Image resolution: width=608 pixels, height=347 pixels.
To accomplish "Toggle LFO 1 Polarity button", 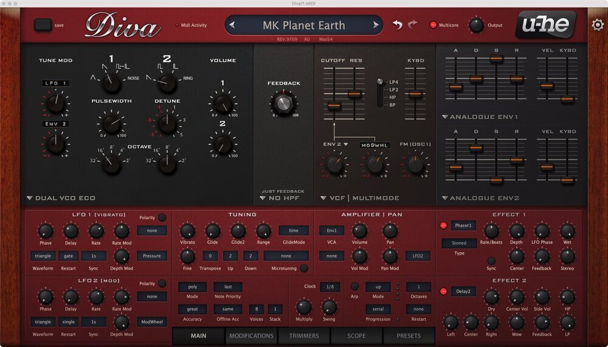I will coord(162,218).
